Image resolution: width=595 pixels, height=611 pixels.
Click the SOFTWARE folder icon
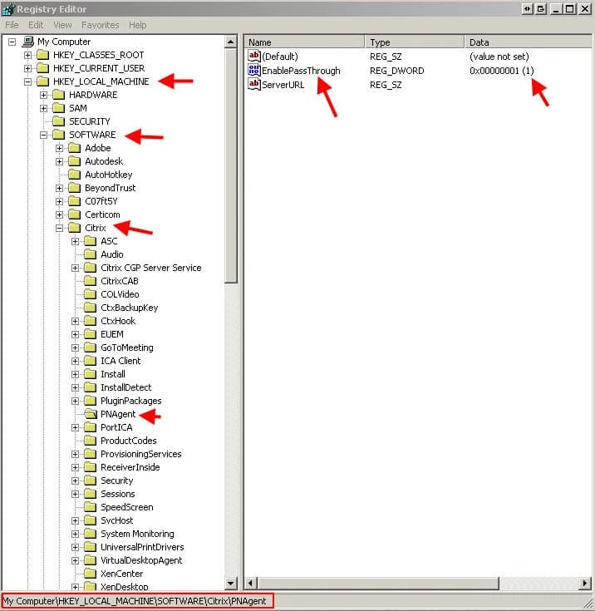click(59, 135)
